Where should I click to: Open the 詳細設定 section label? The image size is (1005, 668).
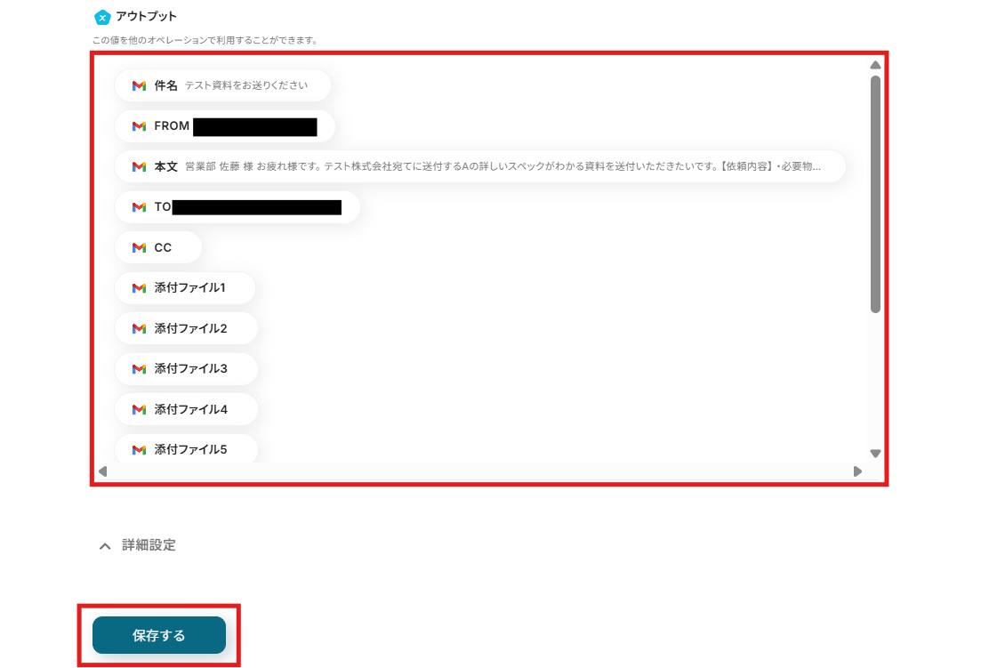[149, 545]
